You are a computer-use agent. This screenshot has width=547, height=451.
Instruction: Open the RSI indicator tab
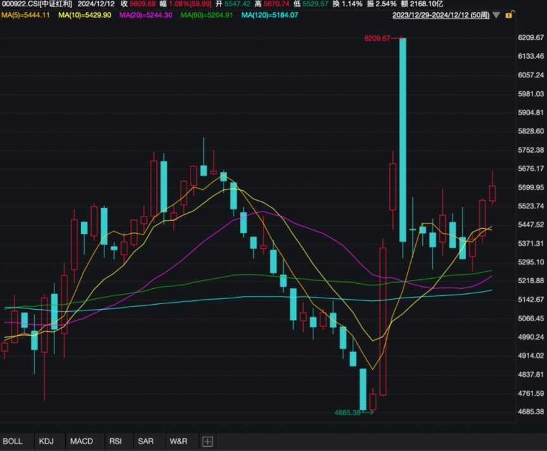(115, 441)
